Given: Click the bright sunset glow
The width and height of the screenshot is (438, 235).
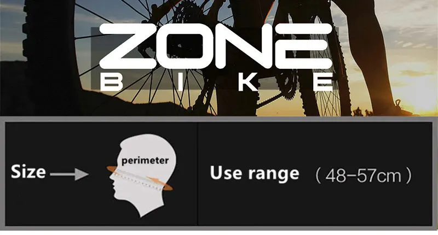Looking at the screenshot, I should (x=419, y=92).
